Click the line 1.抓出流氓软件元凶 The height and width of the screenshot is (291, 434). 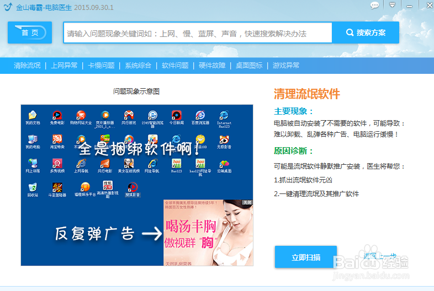[303, 180]
